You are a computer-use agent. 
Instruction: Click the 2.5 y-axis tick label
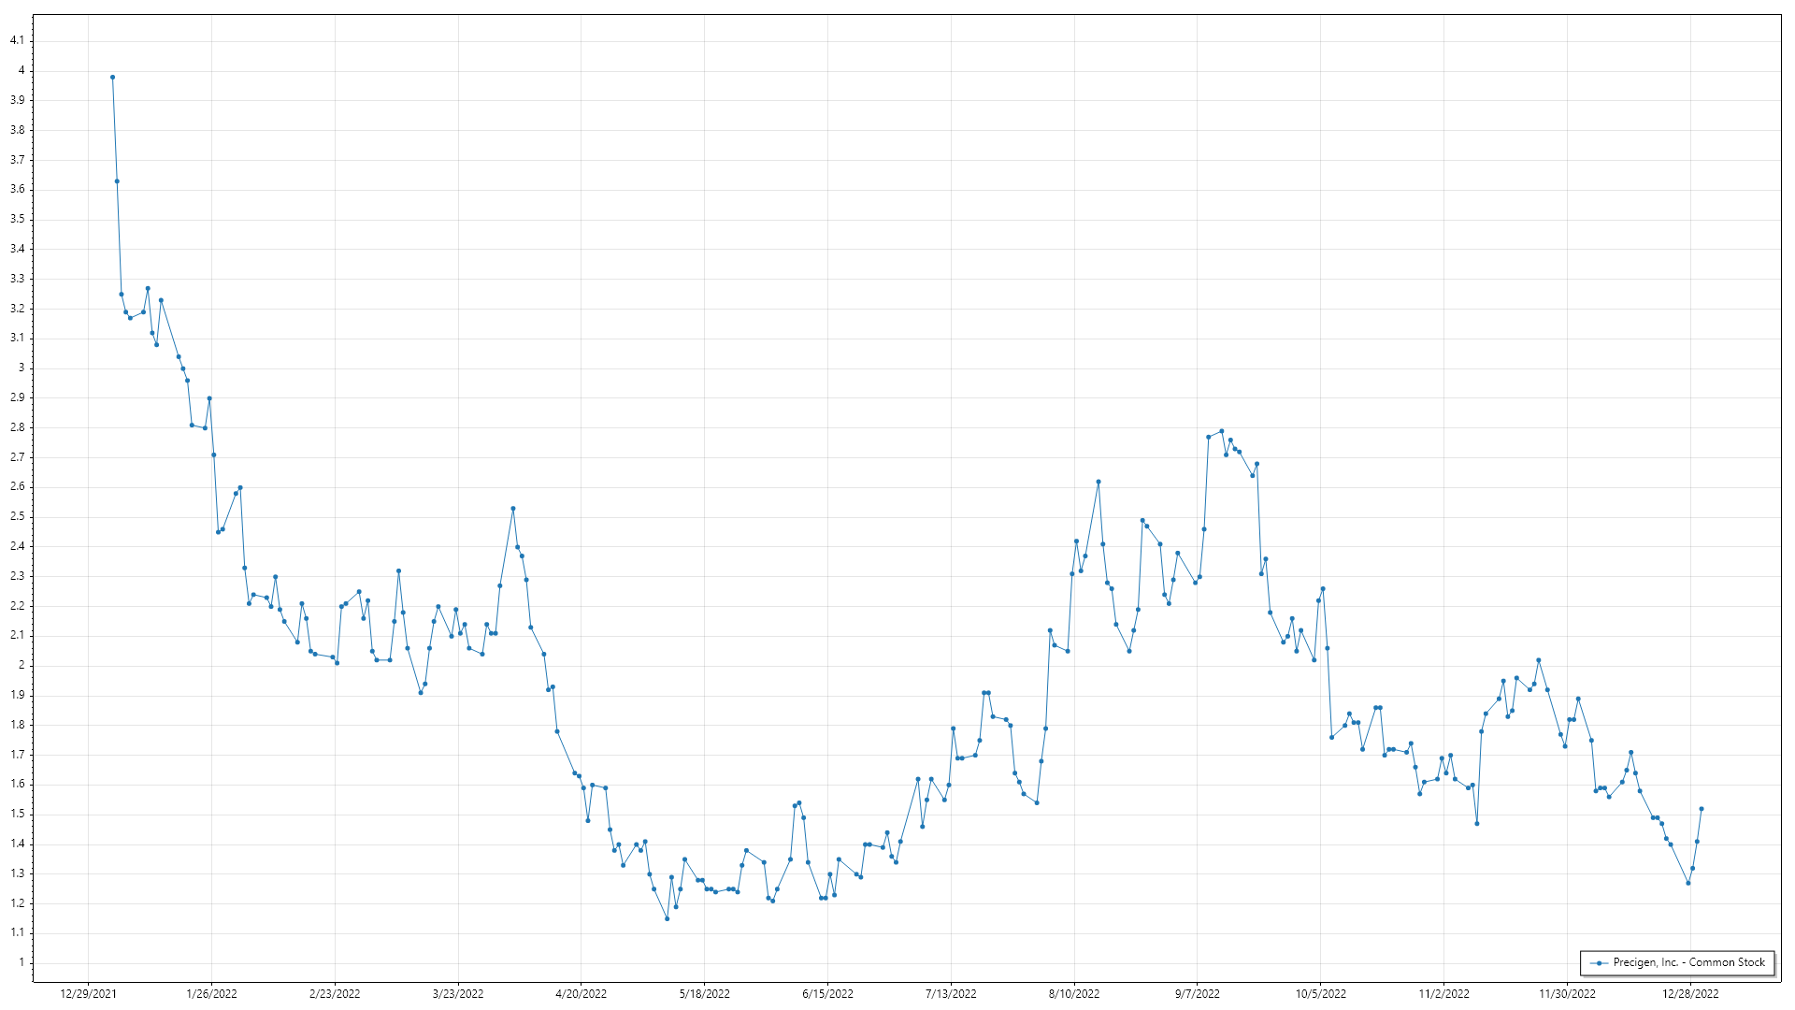point(17,516)
